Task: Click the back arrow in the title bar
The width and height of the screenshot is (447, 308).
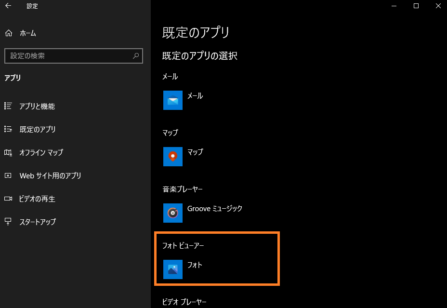Action: 8,6
